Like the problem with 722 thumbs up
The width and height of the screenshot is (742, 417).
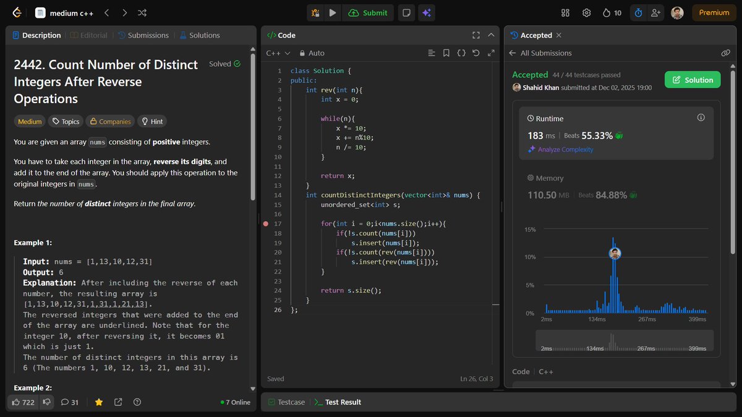tap(23, 402)
